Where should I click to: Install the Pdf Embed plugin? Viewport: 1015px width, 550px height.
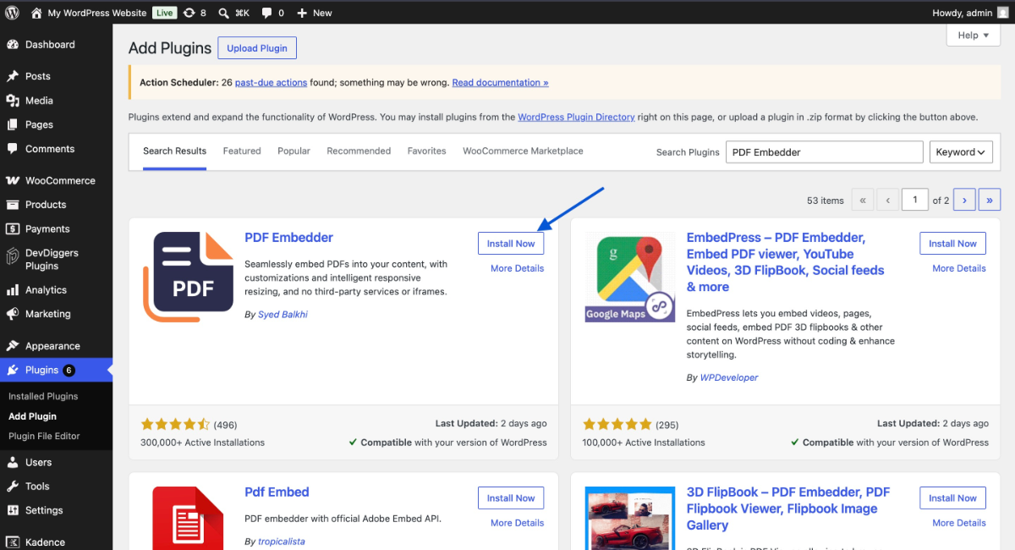coord(511,498)
